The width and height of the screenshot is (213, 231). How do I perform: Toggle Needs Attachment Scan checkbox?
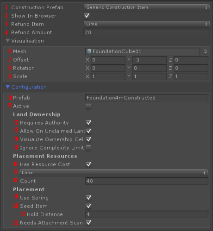coord(88,223)
